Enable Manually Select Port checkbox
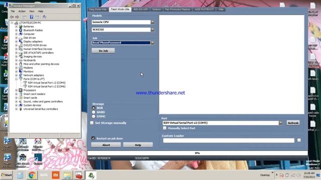This screenshot has width=321, height=180. [165, 128]
